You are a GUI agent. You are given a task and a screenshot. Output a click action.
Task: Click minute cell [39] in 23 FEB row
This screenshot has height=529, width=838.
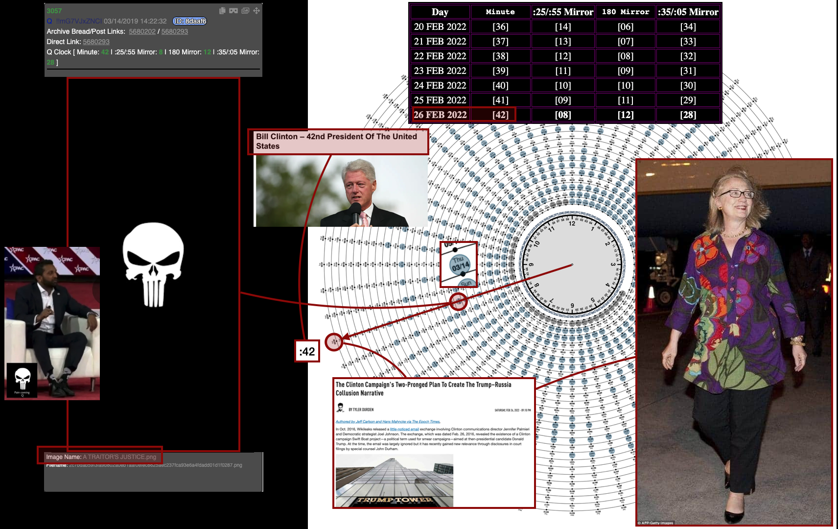[x=500, y=71]
